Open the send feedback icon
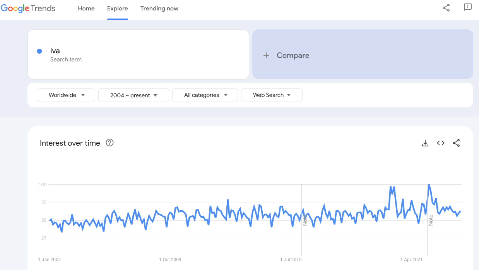479x270 pixels. click(x=467, y=8)
